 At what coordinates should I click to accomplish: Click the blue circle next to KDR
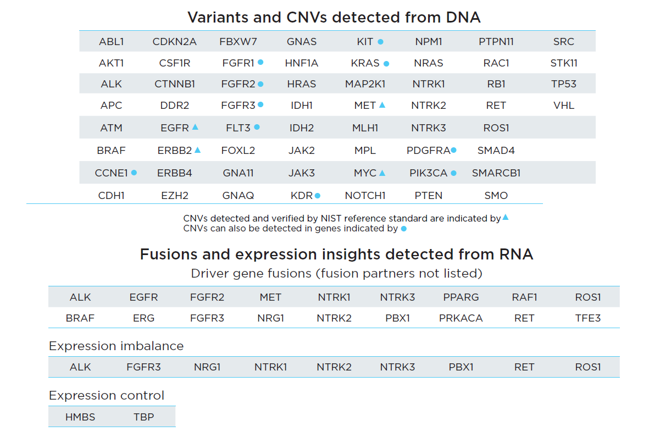(x=318, y=196)
